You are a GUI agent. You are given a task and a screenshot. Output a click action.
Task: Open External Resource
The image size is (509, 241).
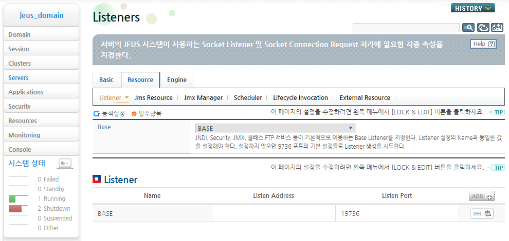coord(365,98)
